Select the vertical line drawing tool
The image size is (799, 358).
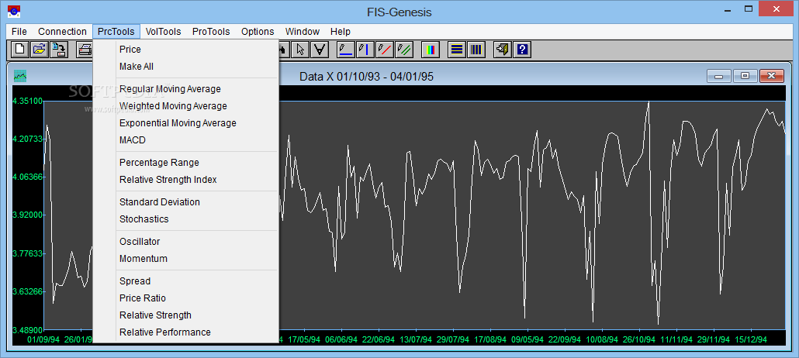pos(365,50)
